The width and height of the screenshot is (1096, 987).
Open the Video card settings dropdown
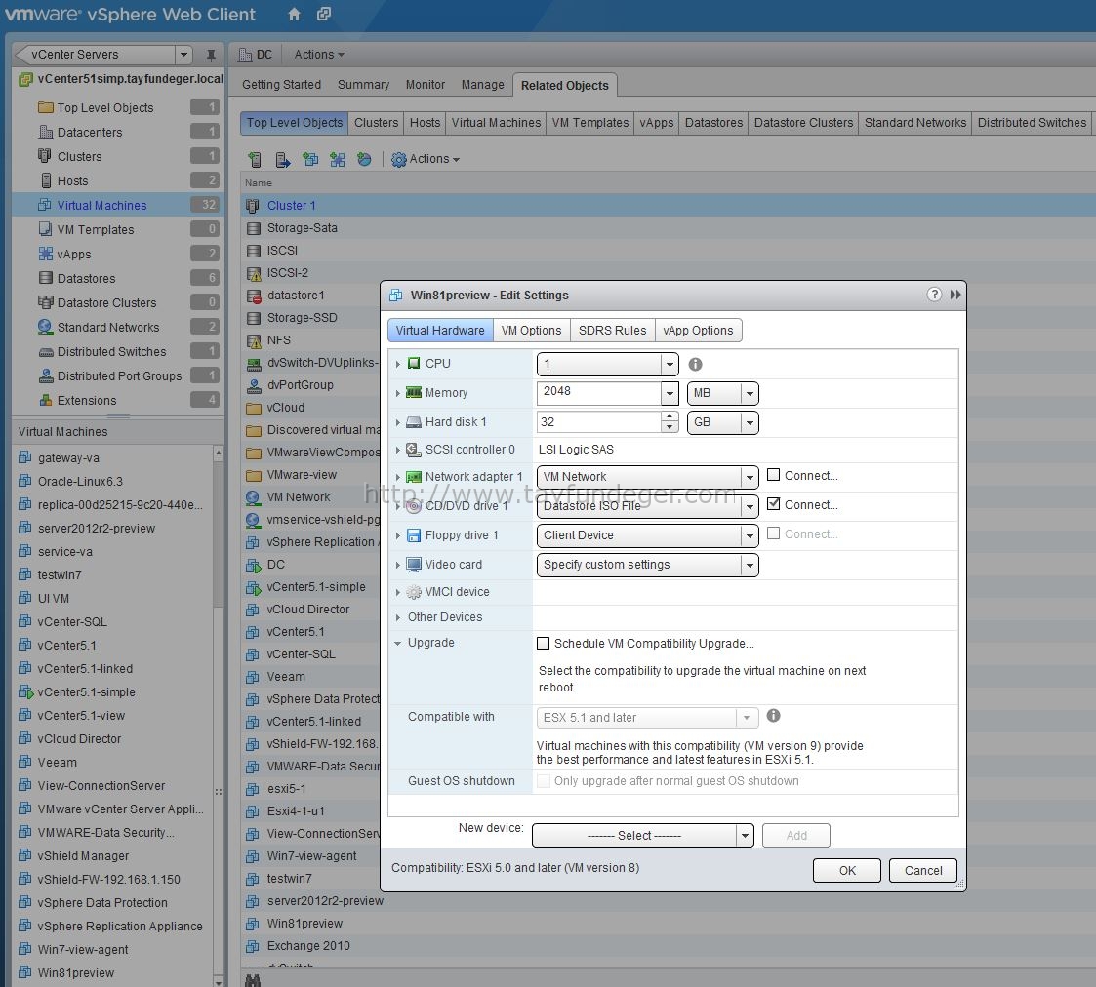click(x=750, y=565)
